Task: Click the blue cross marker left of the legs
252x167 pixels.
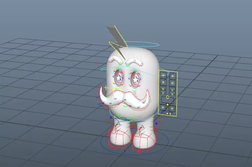Action: click(x=111, y=118)
